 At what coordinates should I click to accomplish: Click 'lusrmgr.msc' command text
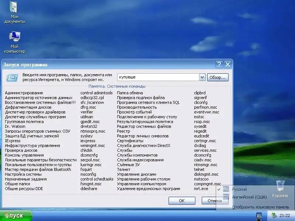91,165
